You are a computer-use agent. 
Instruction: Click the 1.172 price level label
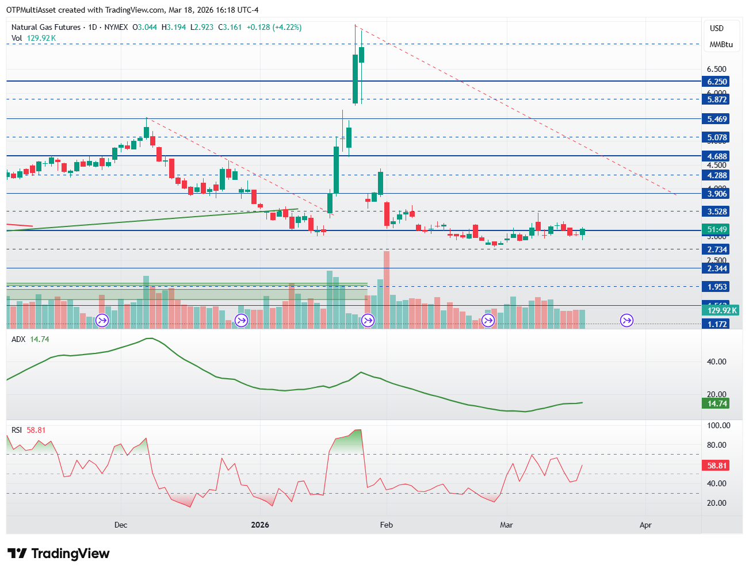coord(717,324)
